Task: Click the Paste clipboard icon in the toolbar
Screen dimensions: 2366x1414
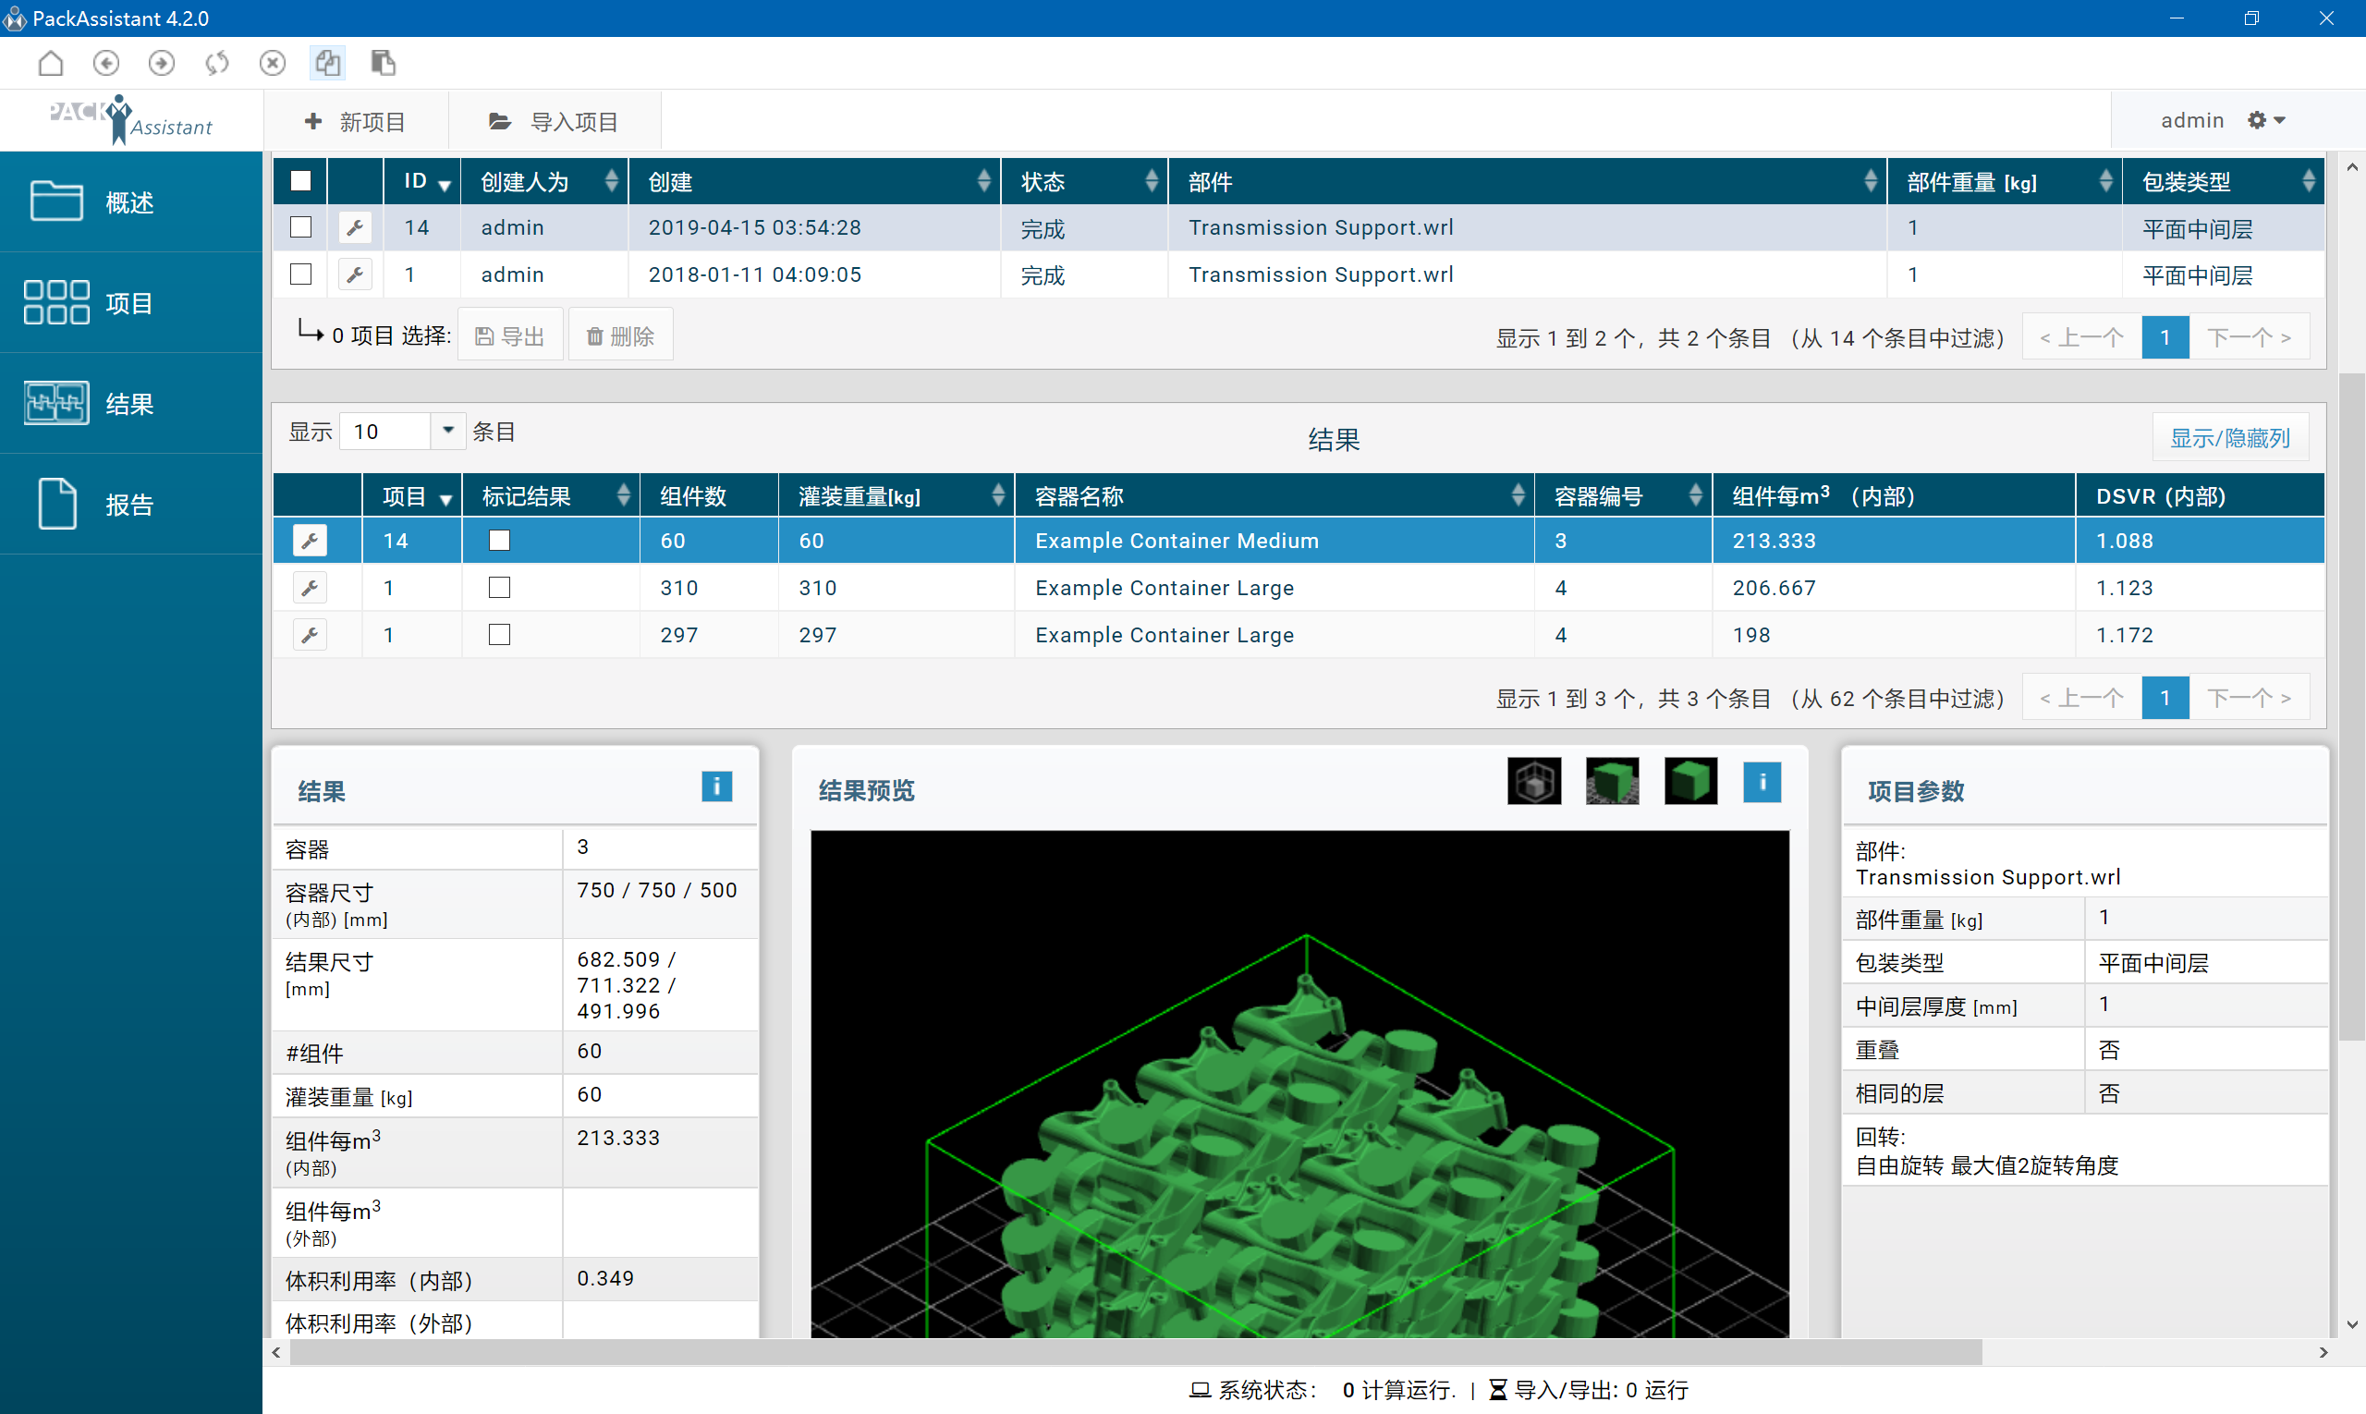Action: tap(383, 63)
